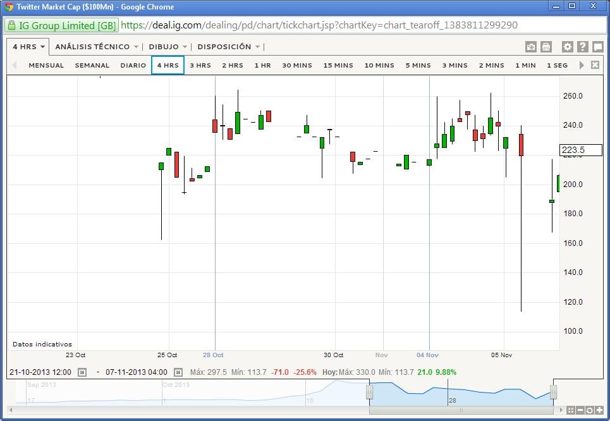
Task: Reset chart zoom with circular arrow icon
Action: [x=589, y=410]
